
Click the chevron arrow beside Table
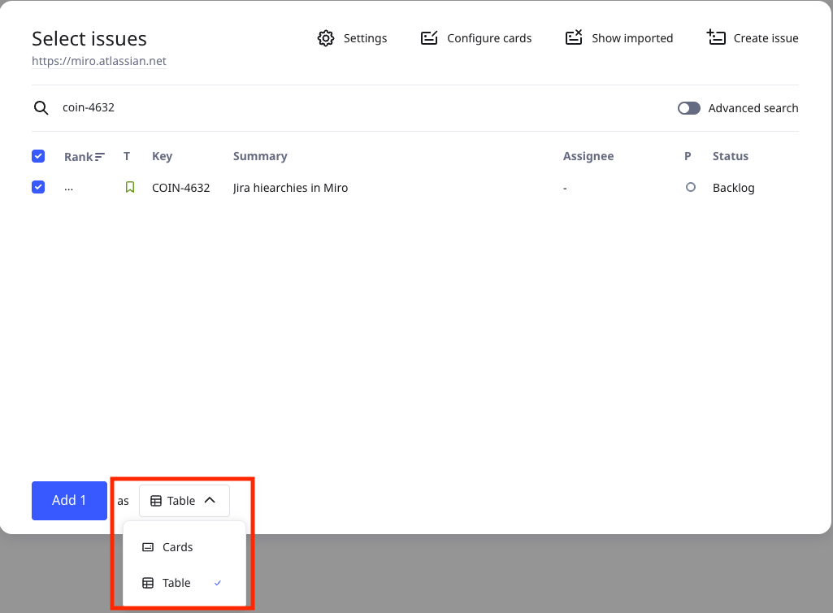210,501
